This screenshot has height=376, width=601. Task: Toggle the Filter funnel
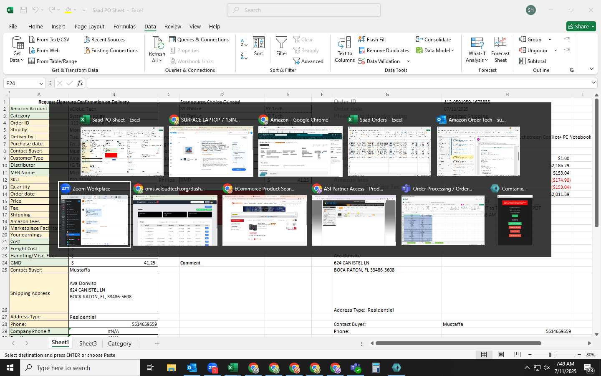coord(282,46)
